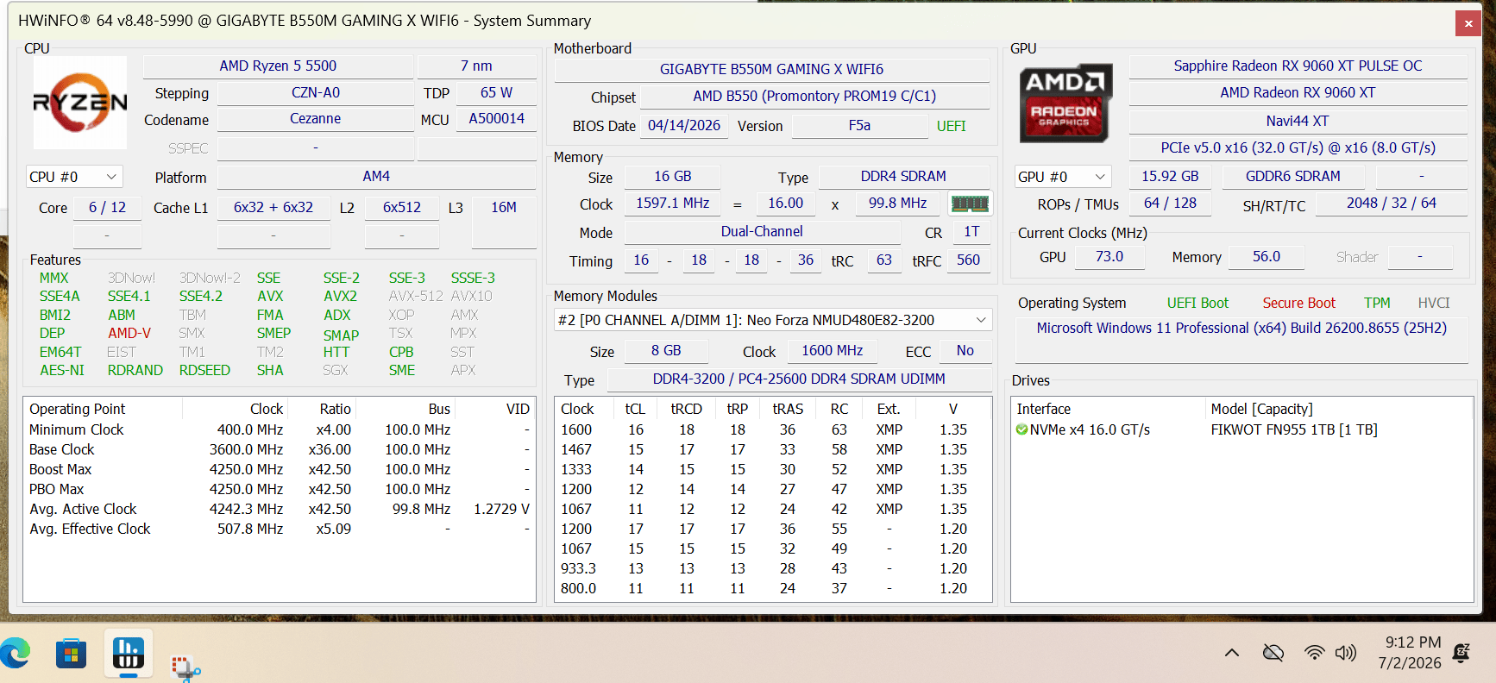Click the green NVMe drive status icon
This screenshot has width=1496, height=683.
pyautogui.click(x=1021, y=429)
